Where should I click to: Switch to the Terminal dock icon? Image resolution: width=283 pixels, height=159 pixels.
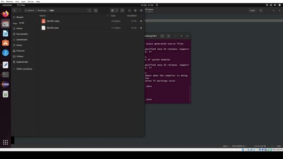pos(5,75)
